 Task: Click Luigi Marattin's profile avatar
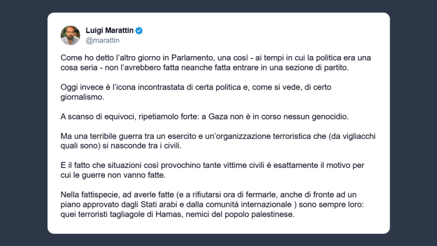click(70, 35)
